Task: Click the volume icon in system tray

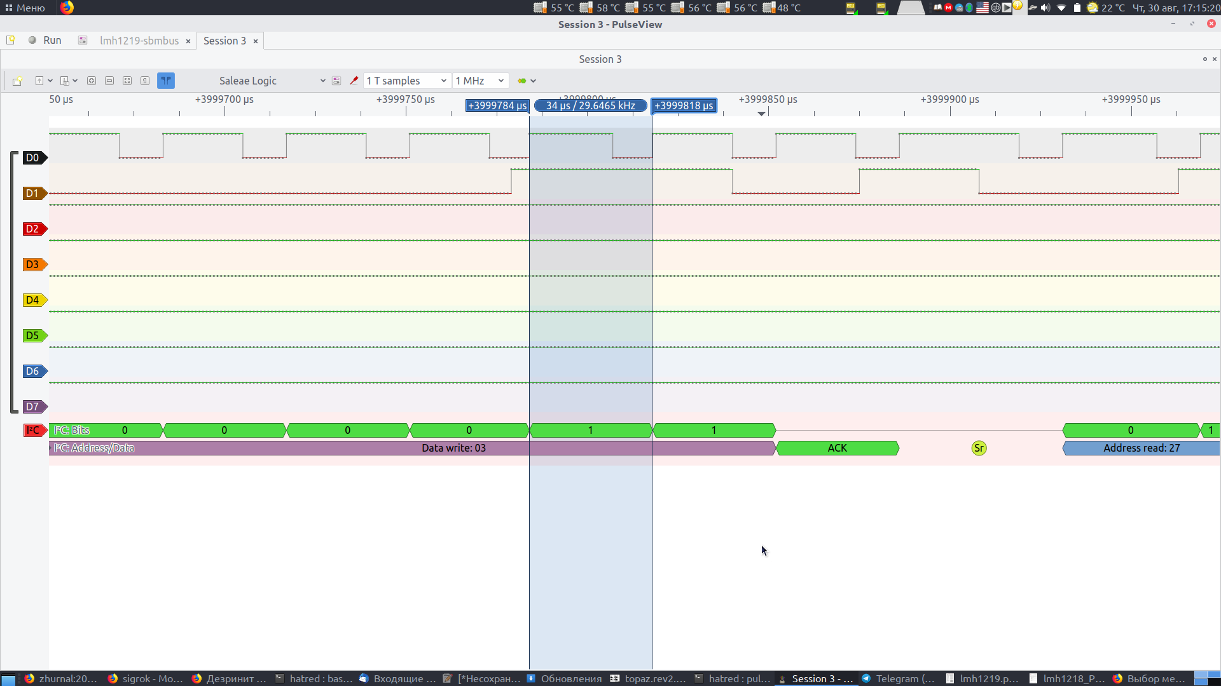Action: 1045,8
